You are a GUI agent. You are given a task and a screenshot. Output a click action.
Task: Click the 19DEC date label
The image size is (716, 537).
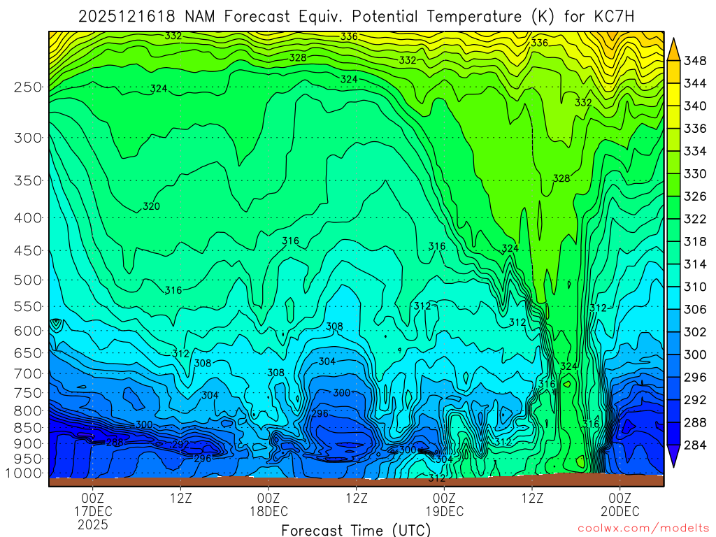click(x=444, y=511)
